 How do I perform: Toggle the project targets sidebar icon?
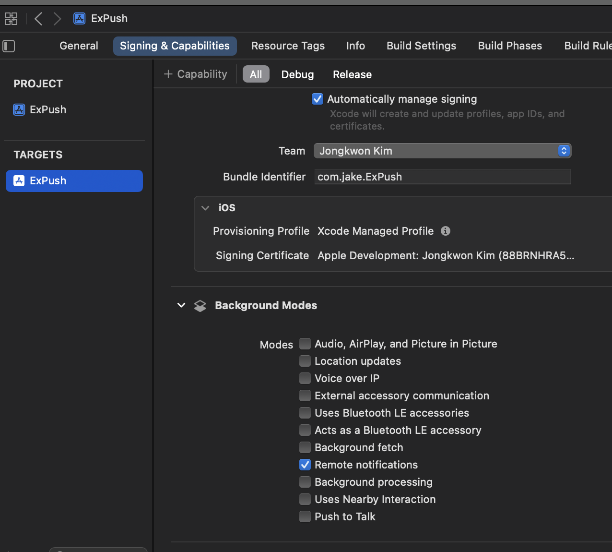point(9,46)
